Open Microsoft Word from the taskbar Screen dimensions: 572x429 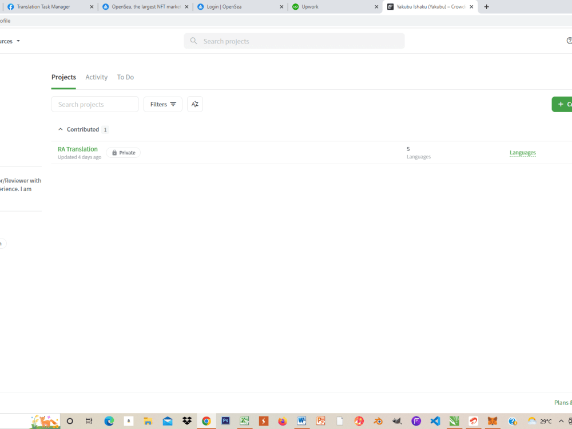pos(301,421)
